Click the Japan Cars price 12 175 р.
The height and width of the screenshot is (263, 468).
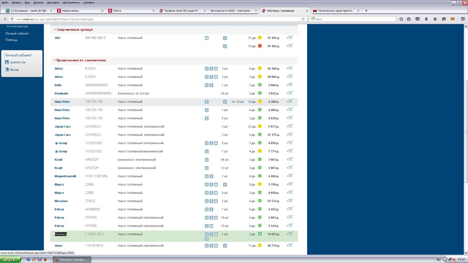pyautogui.click(x=273, y=135)
